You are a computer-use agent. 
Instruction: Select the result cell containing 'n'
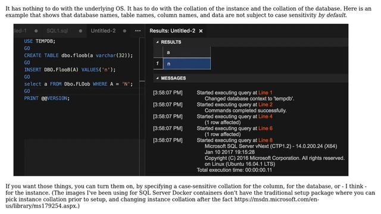click(x=186, y=64)
